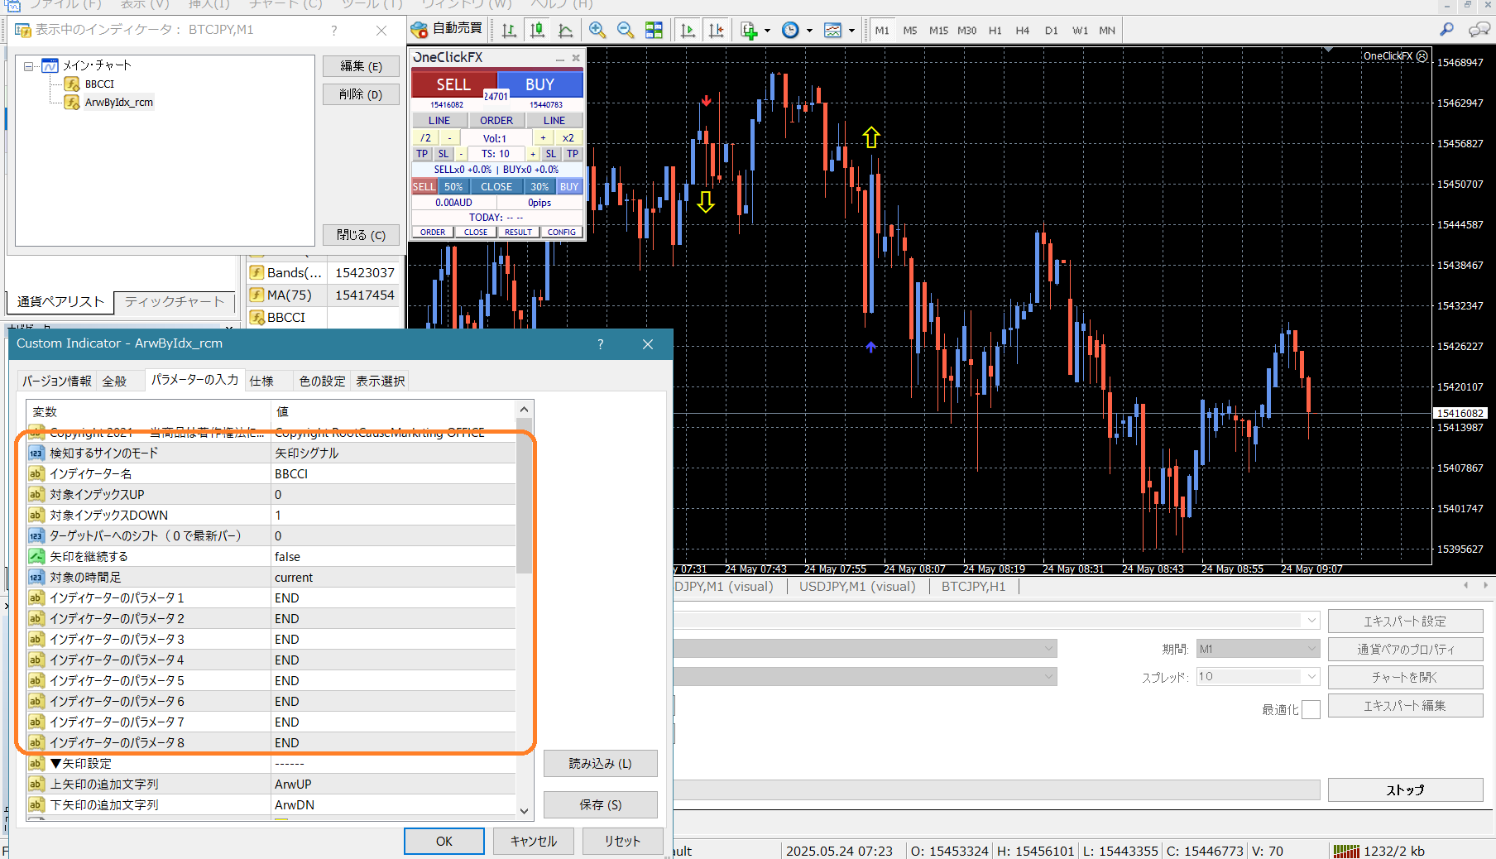Screen dimensions: 1496x859
Task: Close 50% of positions button
Action: coord(453,187)
